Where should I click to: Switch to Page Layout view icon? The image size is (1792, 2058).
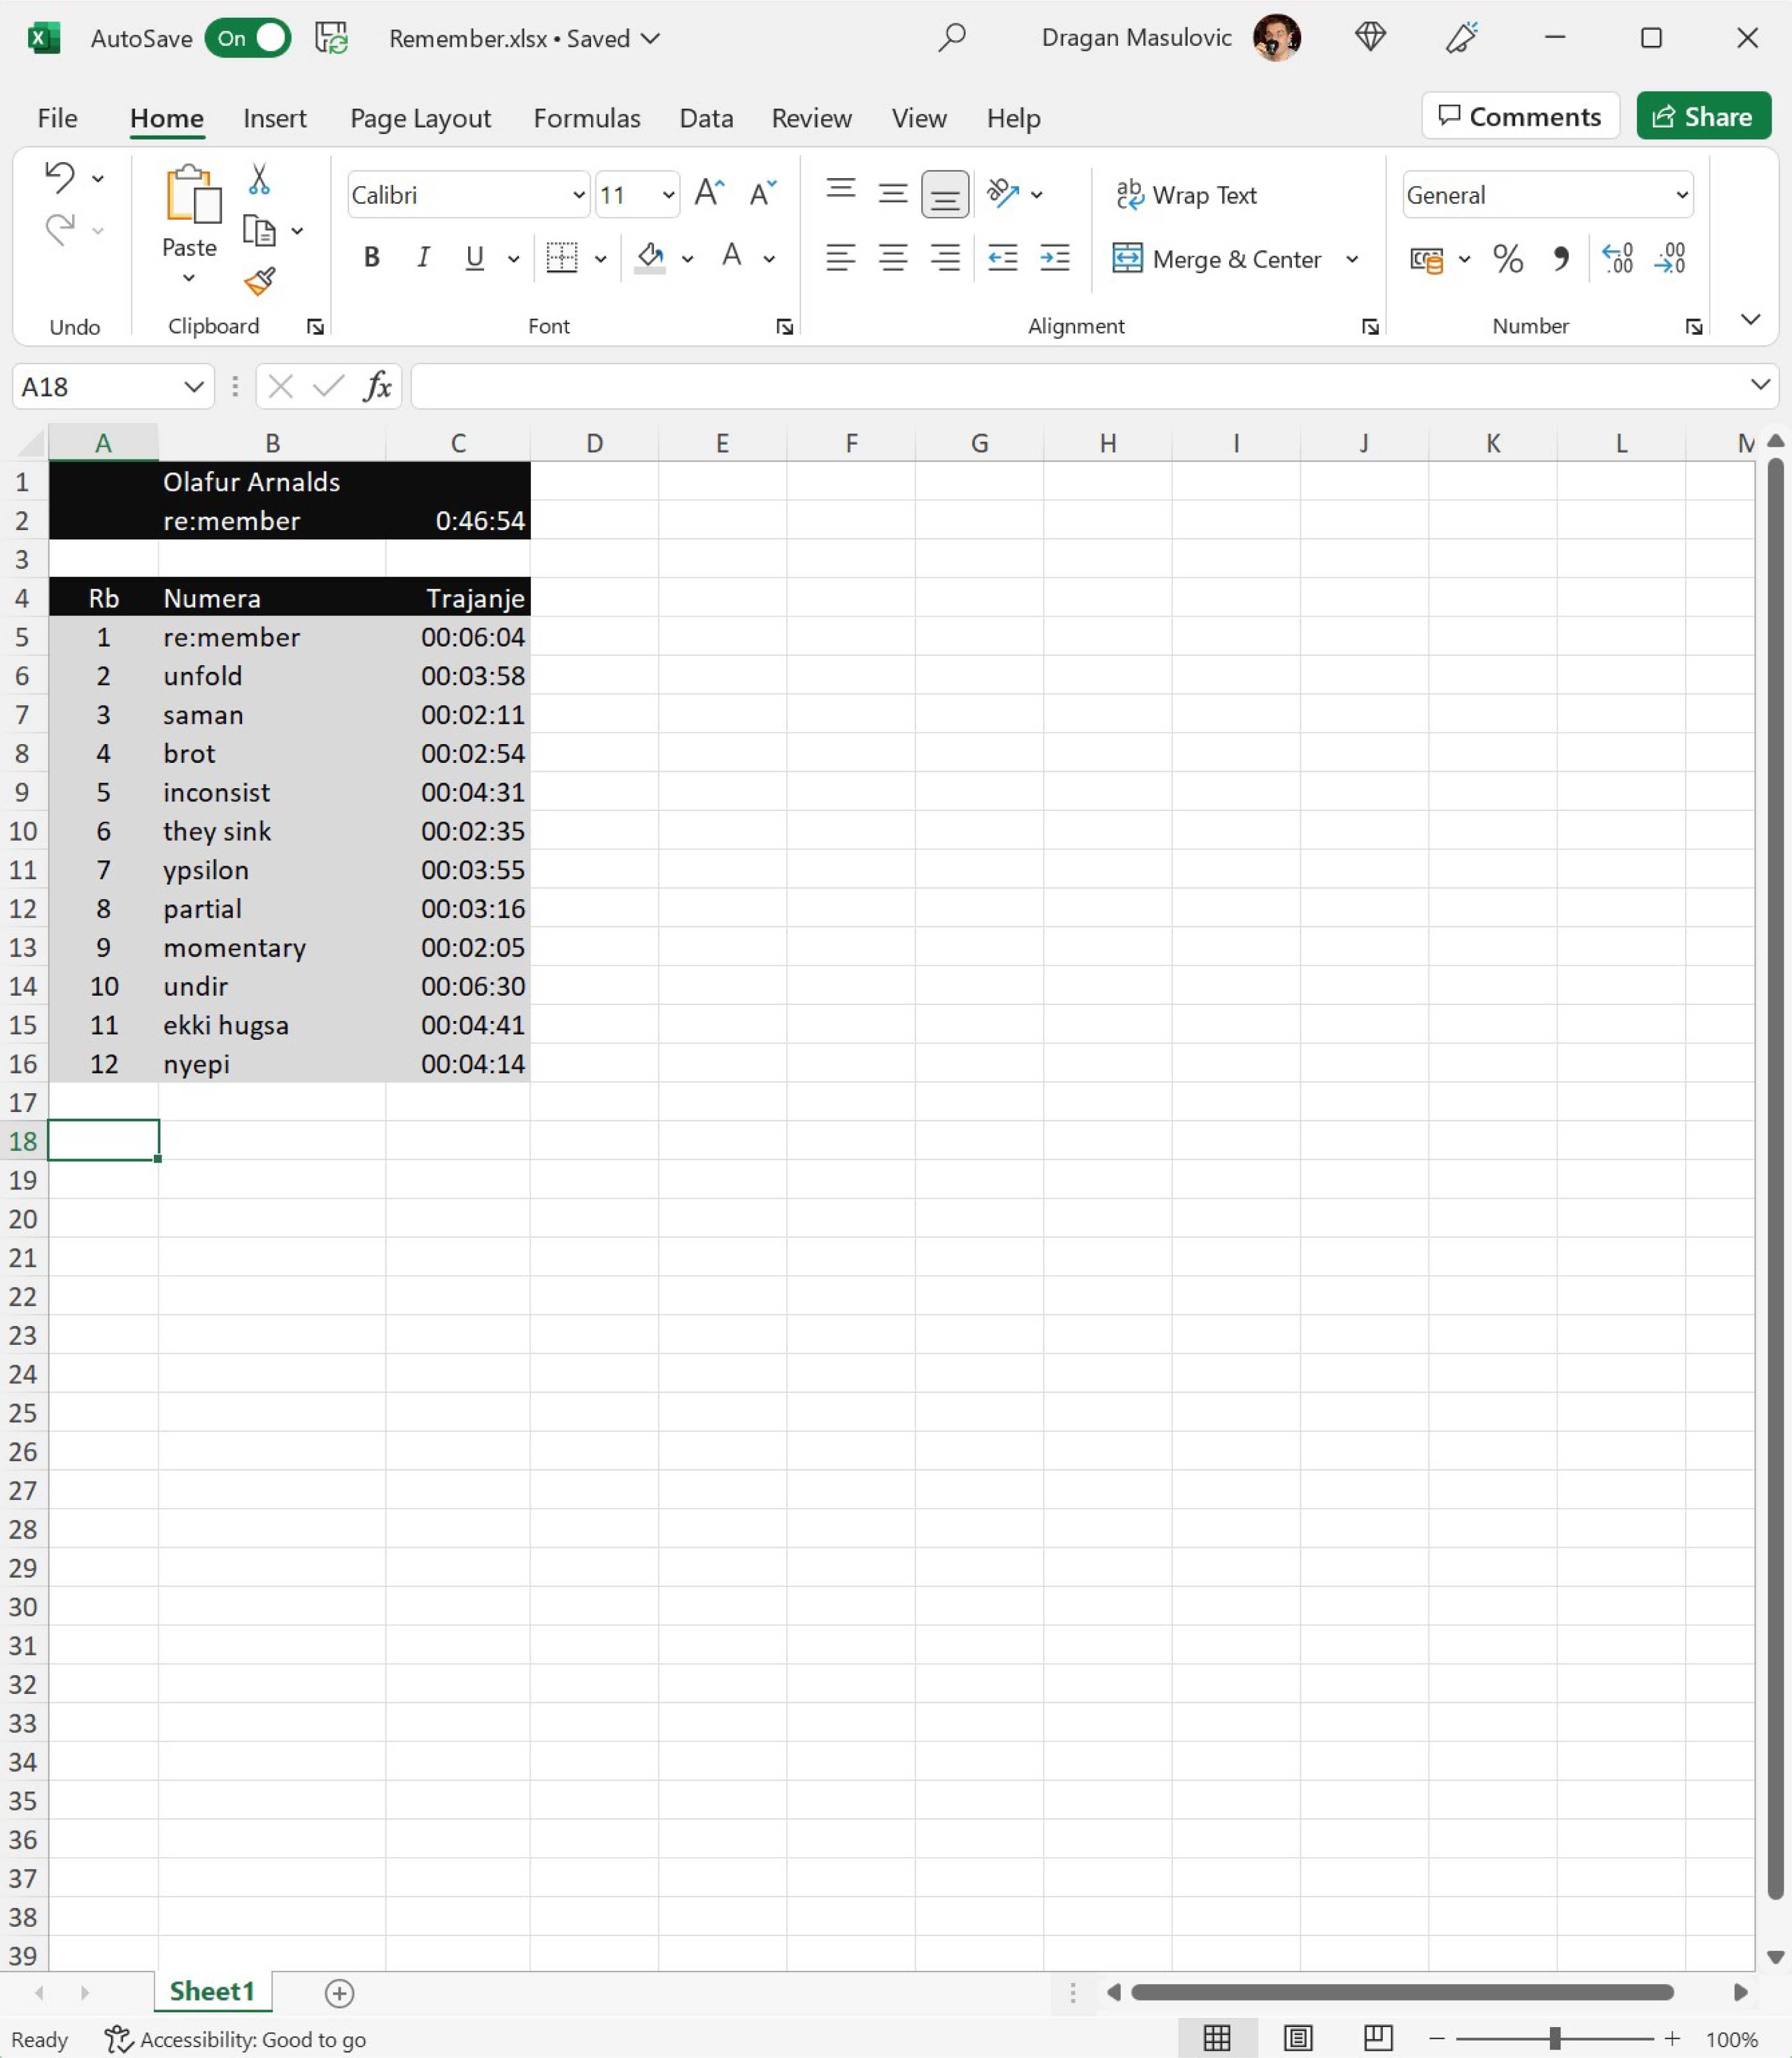coord(1297,2038)
